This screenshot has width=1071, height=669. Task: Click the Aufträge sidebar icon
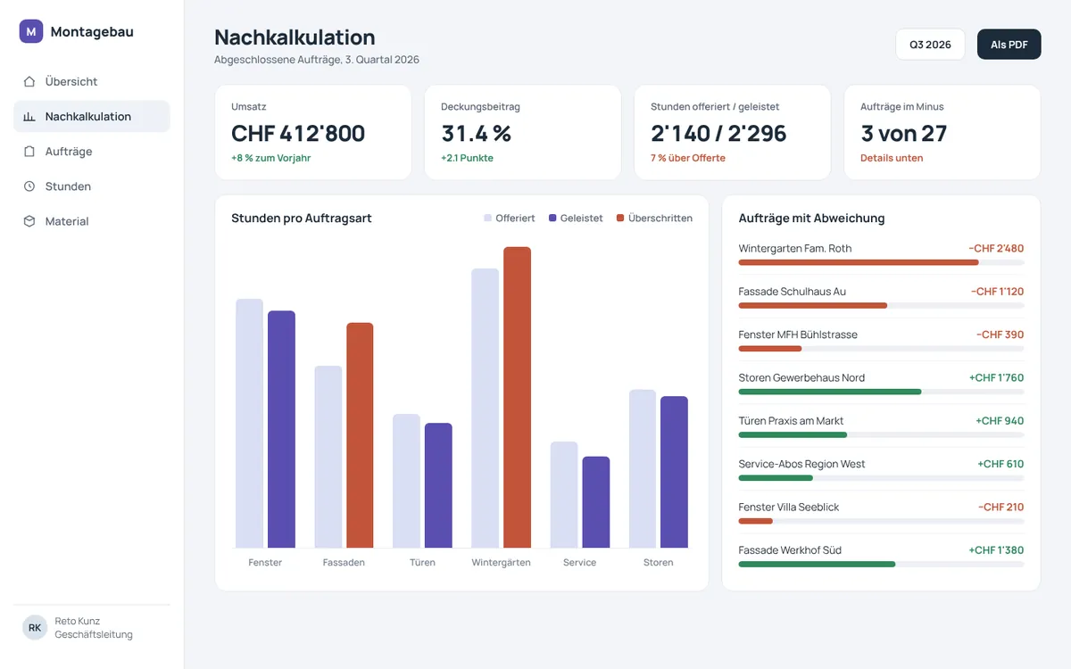(29, 152)
